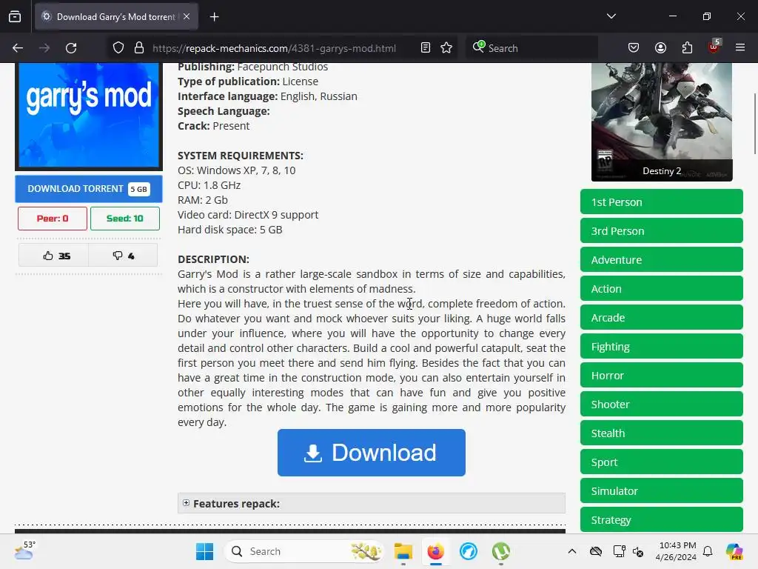Save the page to Pocket
This screenshot has width=758, height=569.
pyautogui.click(x=634, y=47)
